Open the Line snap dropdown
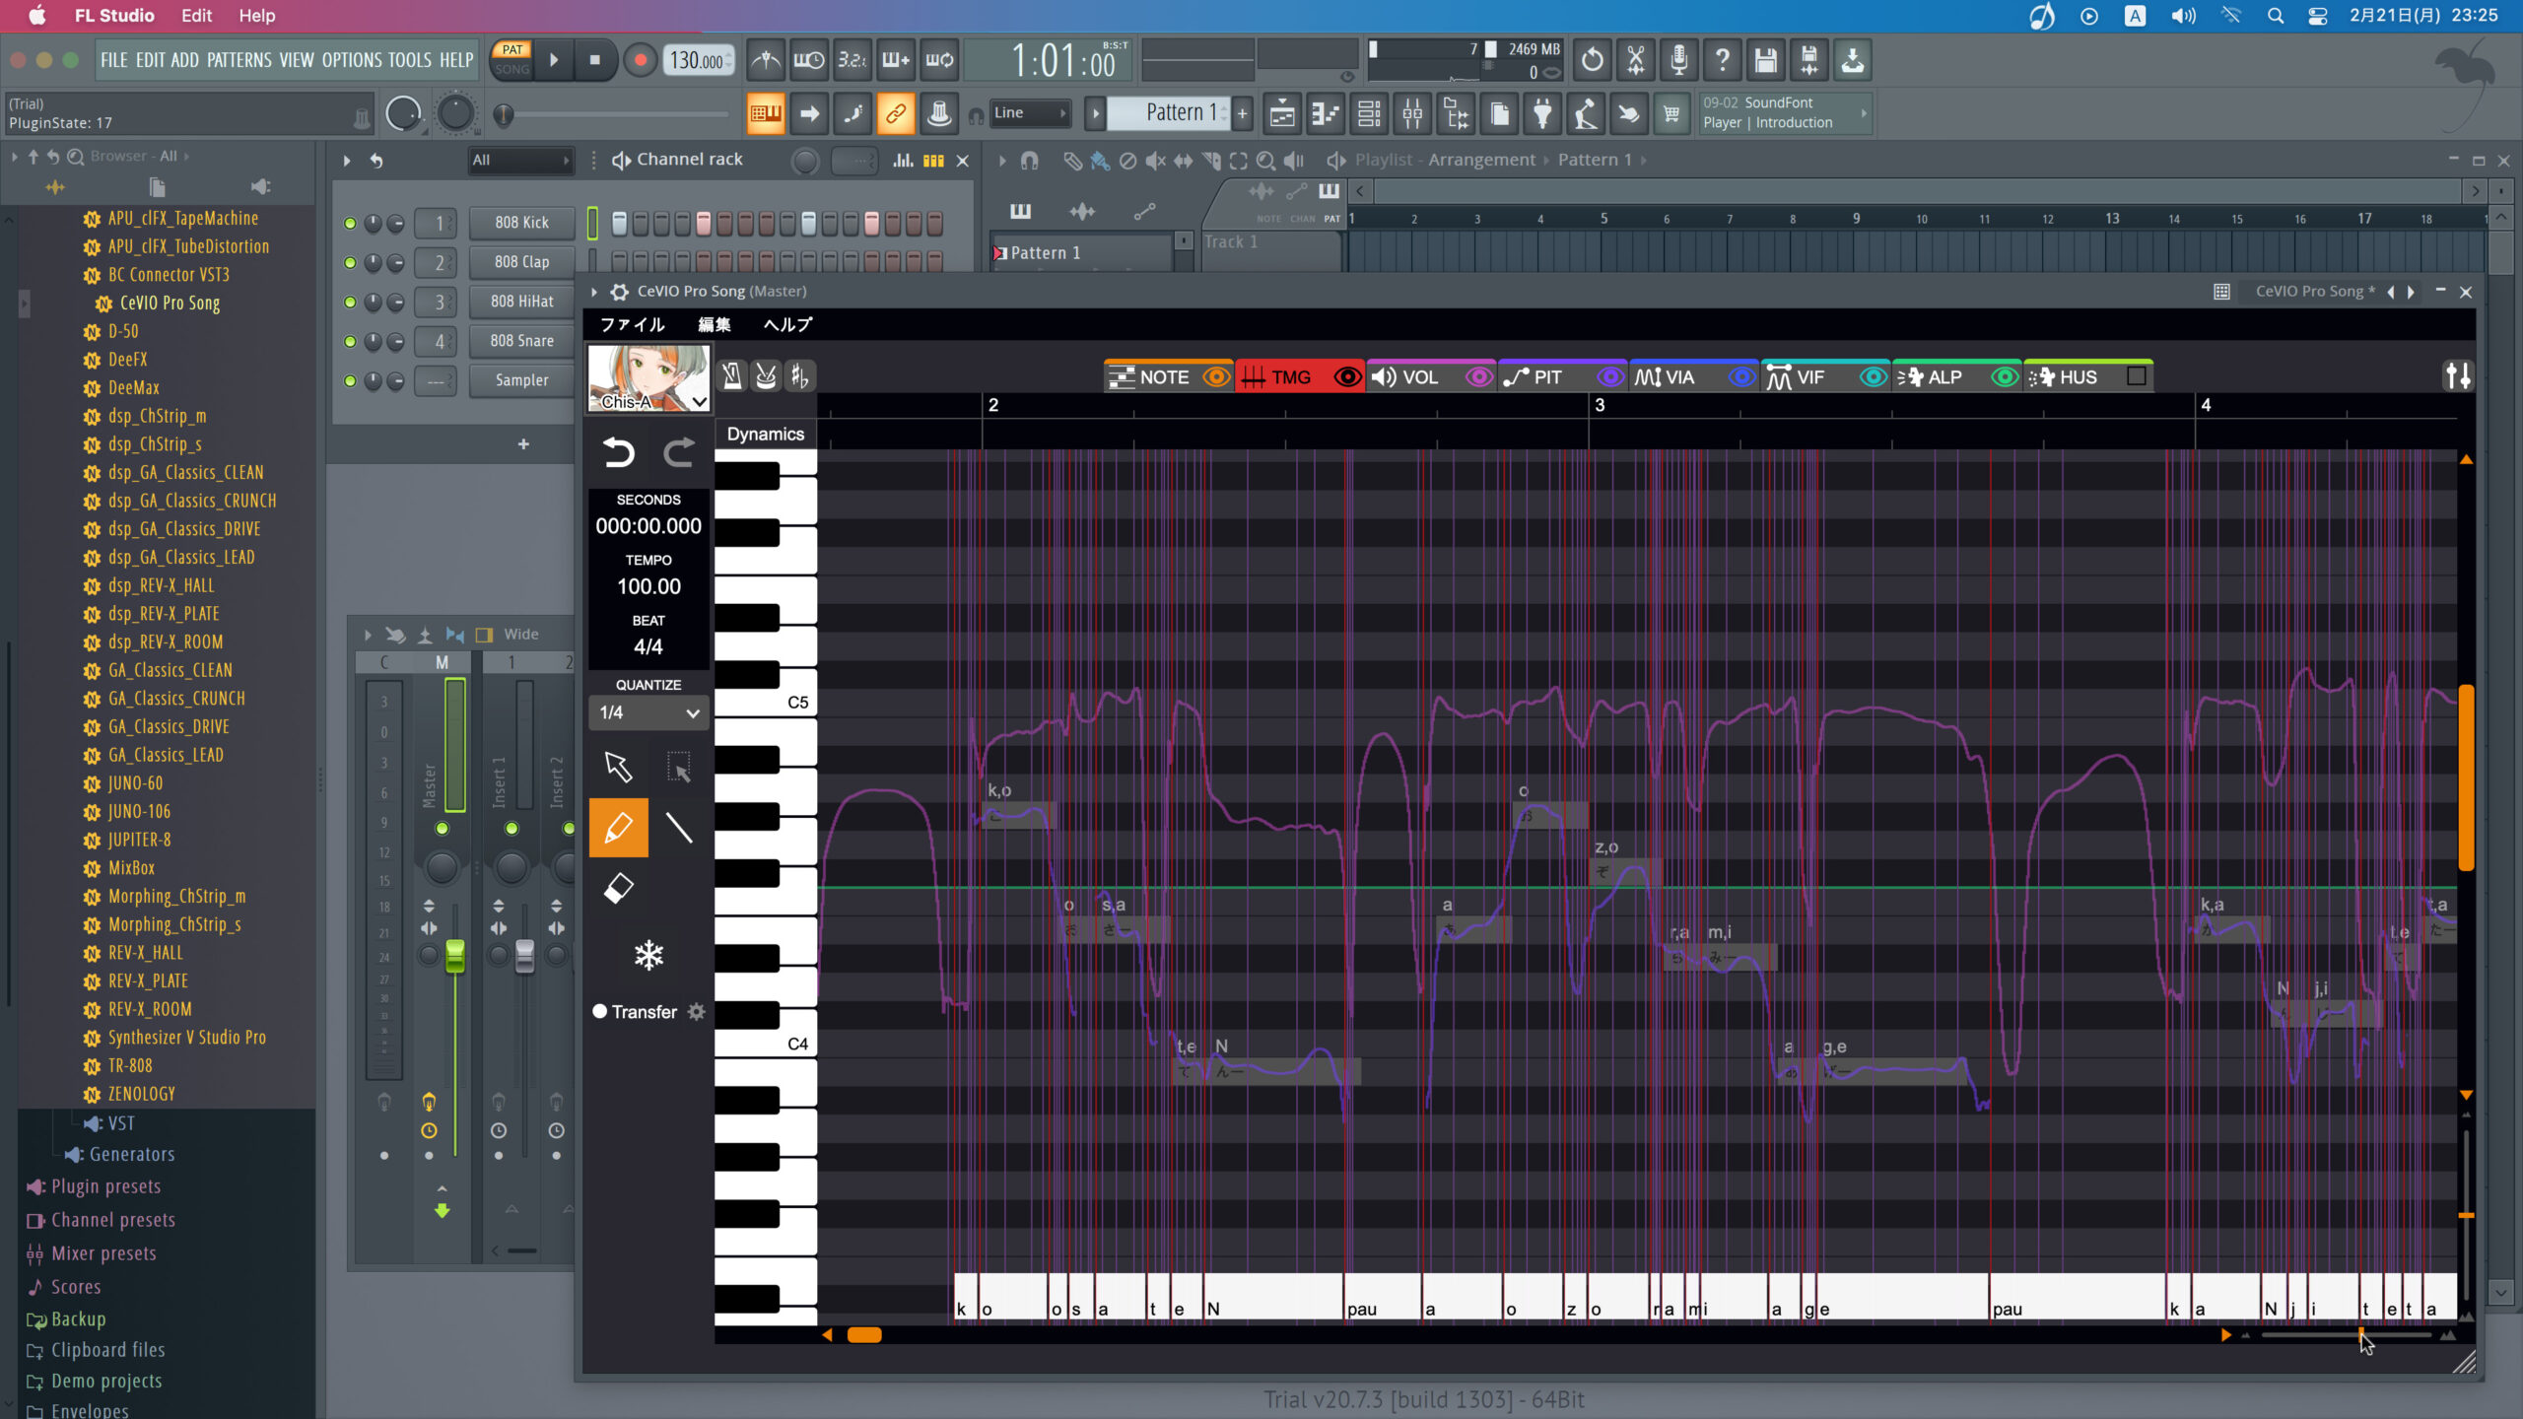The image size is (2523, 1419). coord(1031,113)
